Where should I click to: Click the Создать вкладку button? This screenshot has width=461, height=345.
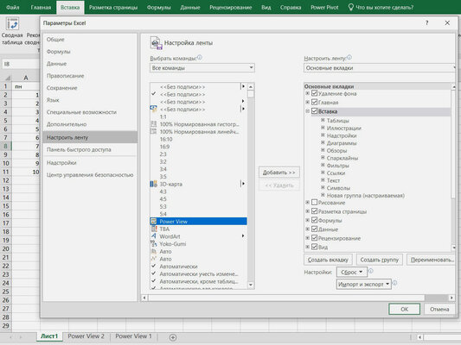328,260
